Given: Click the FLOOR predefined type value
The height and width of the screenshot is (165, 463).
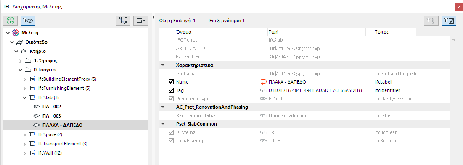Looking at the screenshot, I should coord(276,99).
